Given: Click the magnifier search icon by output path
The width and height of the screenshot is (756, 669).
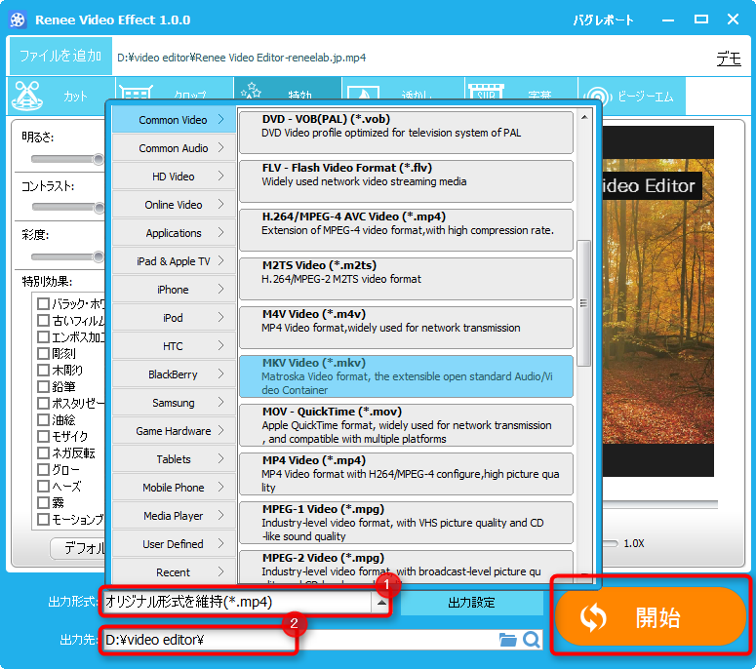Looking at the screenshot, I should tap(532, 640).
